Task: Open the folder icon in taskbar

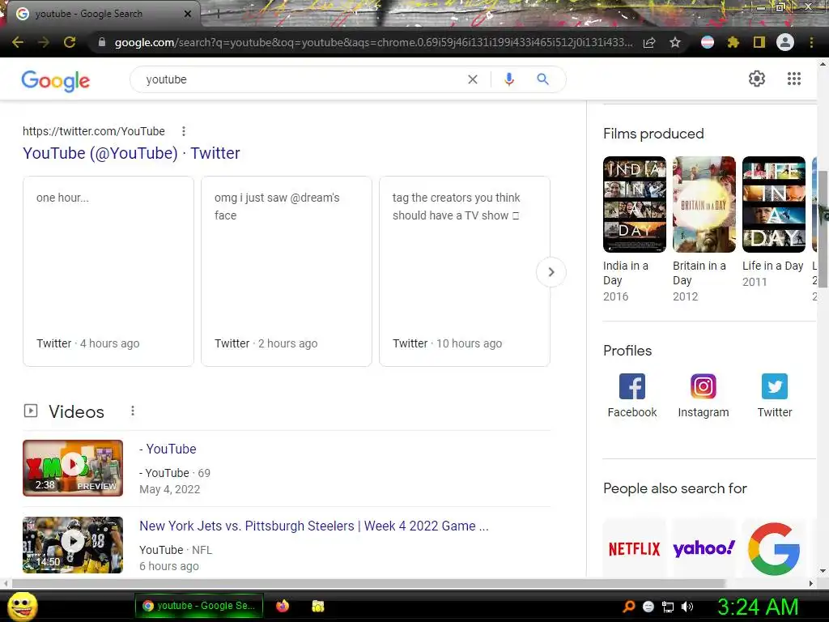Action: 317,606
